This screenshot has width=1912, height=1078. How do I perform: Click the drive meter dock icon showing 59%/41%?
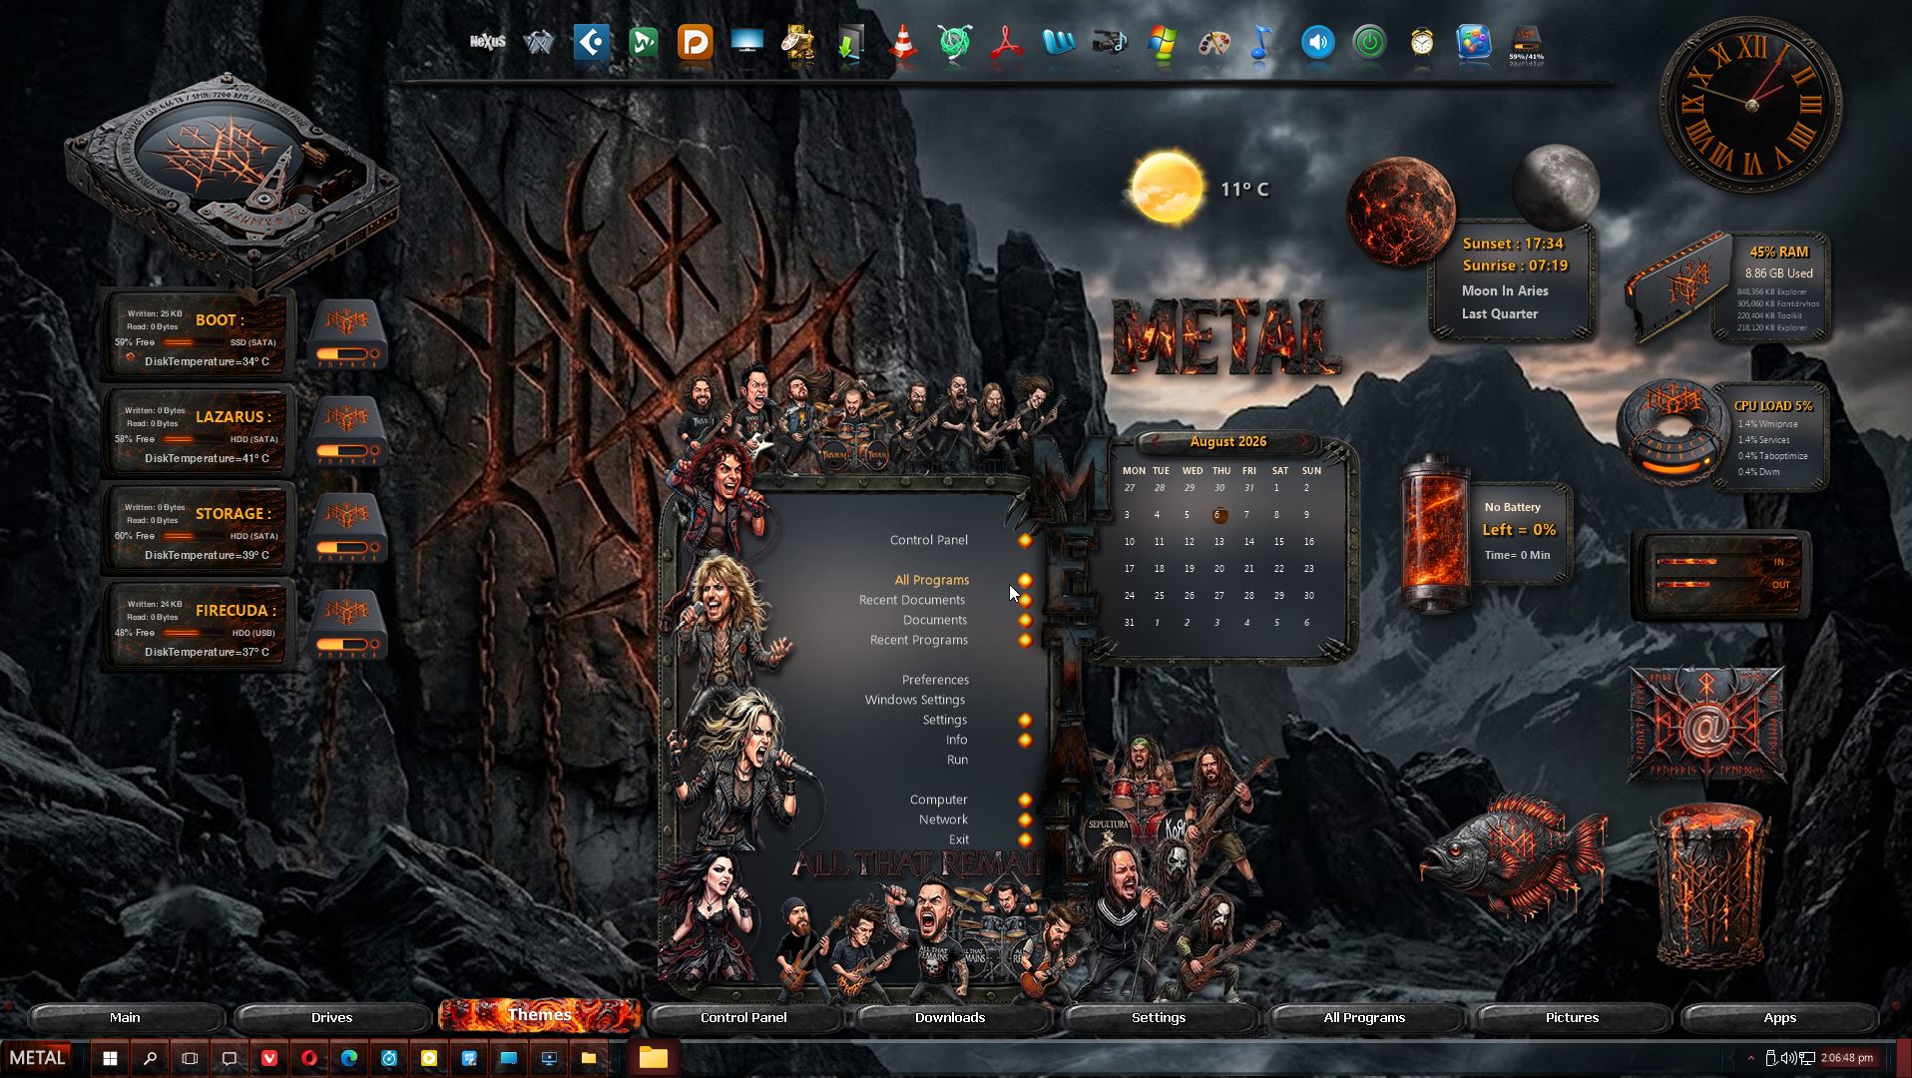pos(1526,43)
